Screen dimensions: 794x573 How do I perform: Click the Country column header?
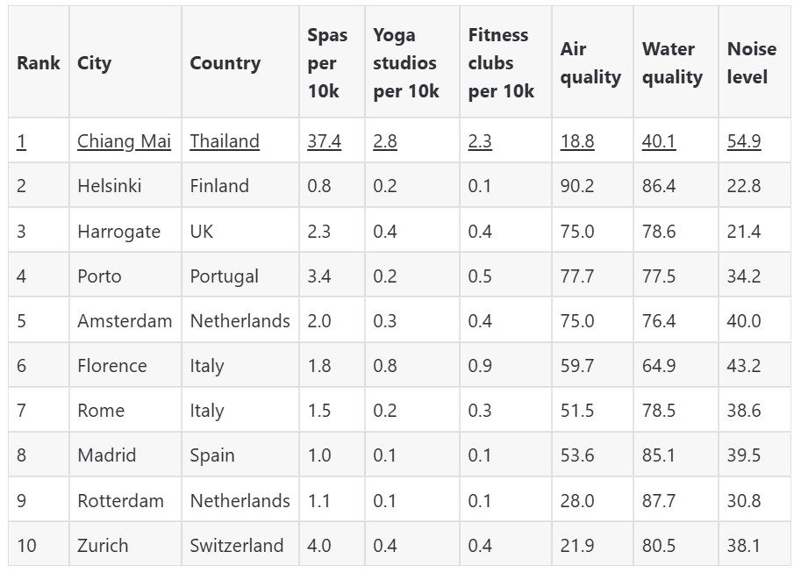click(225, 63)
